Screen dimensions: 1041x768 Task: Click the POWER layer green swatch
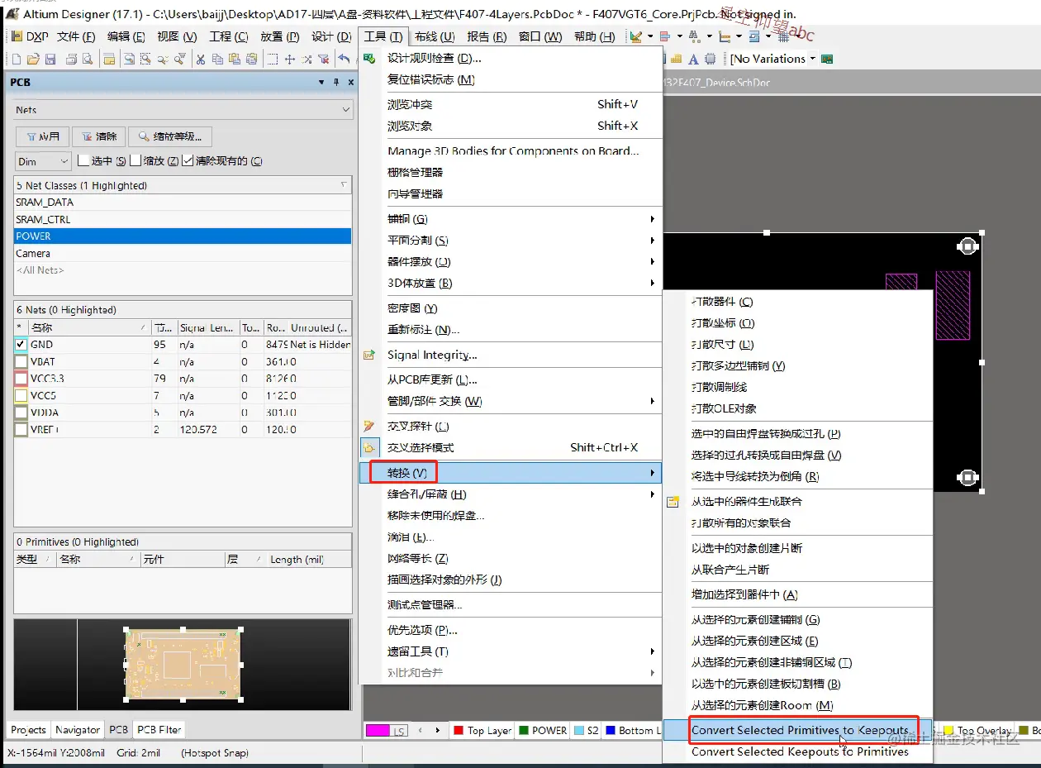[x=523, y=731]
